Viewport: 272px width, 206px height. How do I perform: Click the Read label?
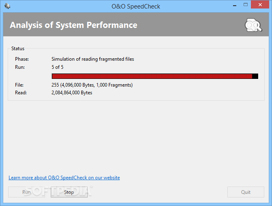[21, 93]
